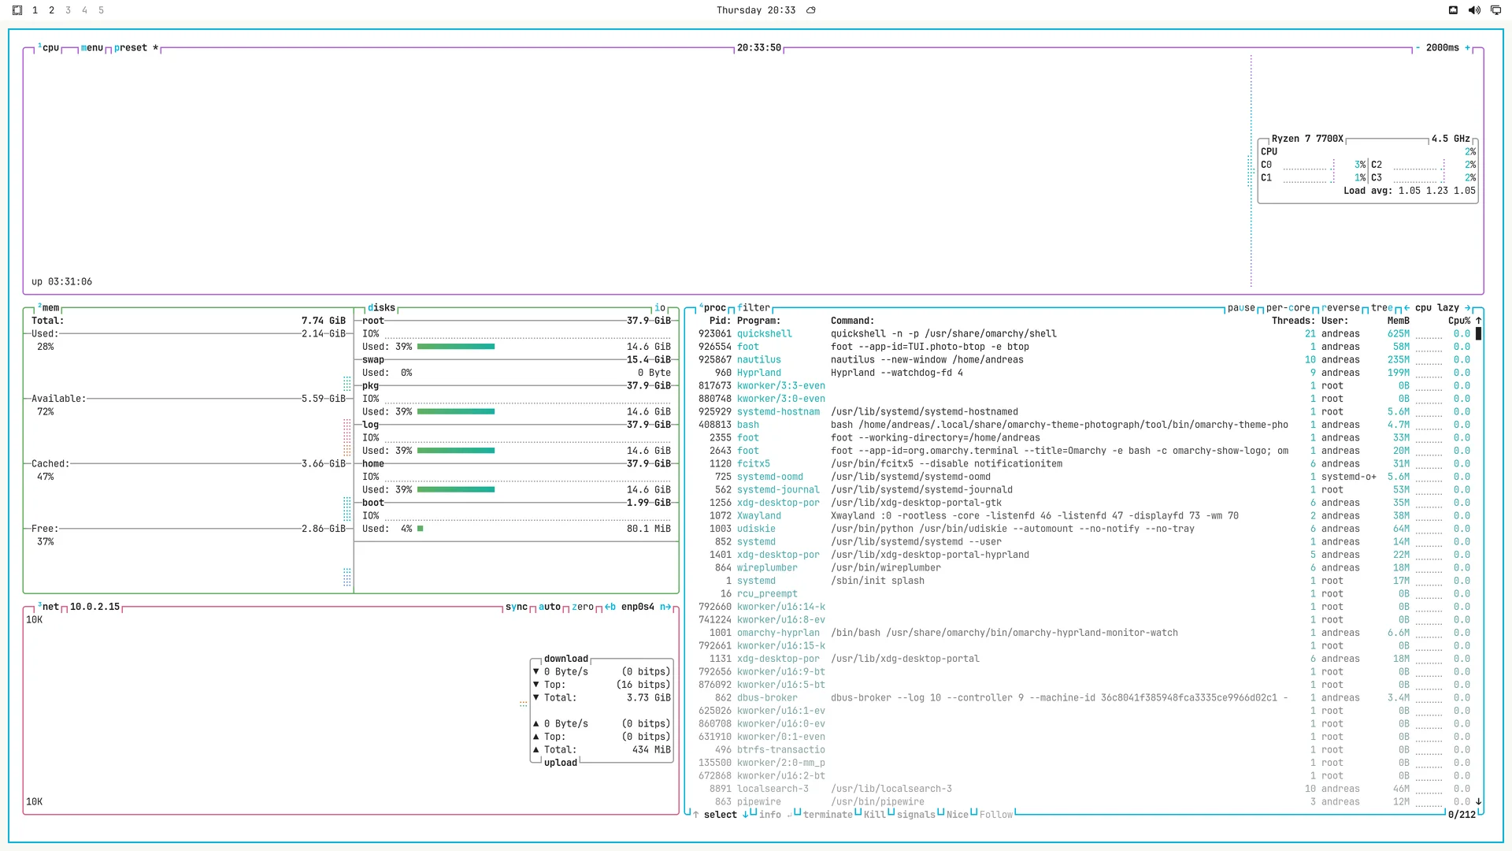The height and width of the screenshot is (851, 1512).
Task: Select the filter field in the proc panel
Action: pyautogui.click(x=754, y=308)
